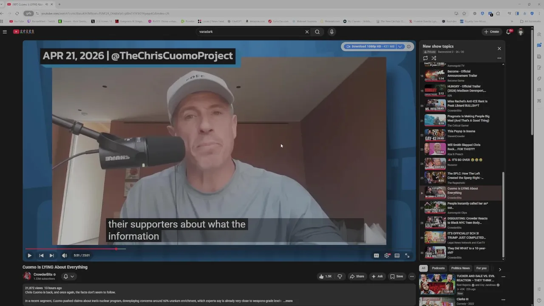Close the New show topics playlist panel

(499, 48)
